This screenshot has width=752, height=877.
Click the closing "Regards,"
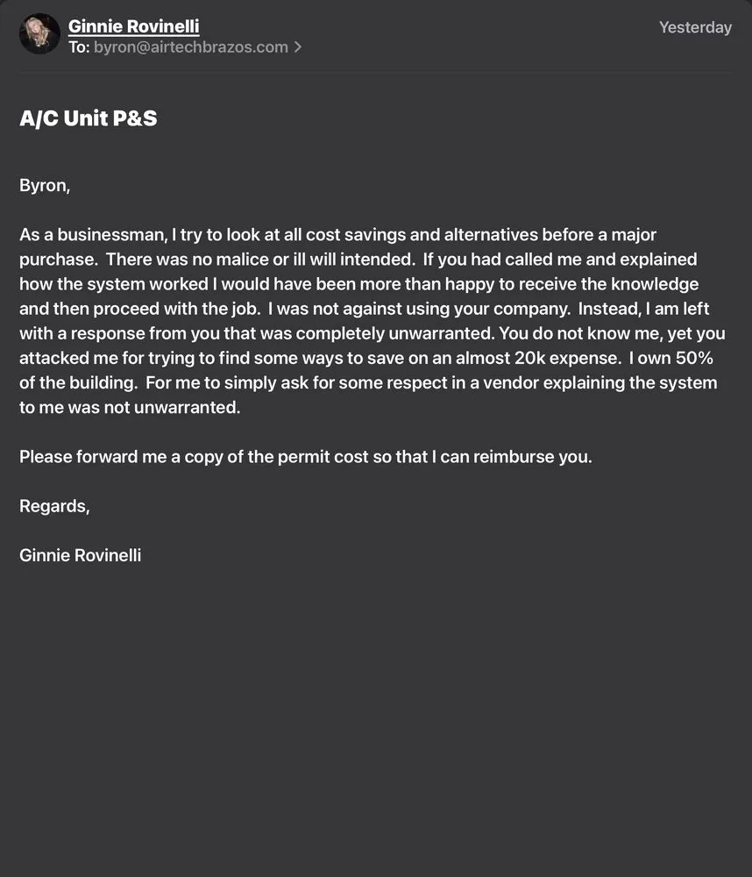[x=54, y=506]
